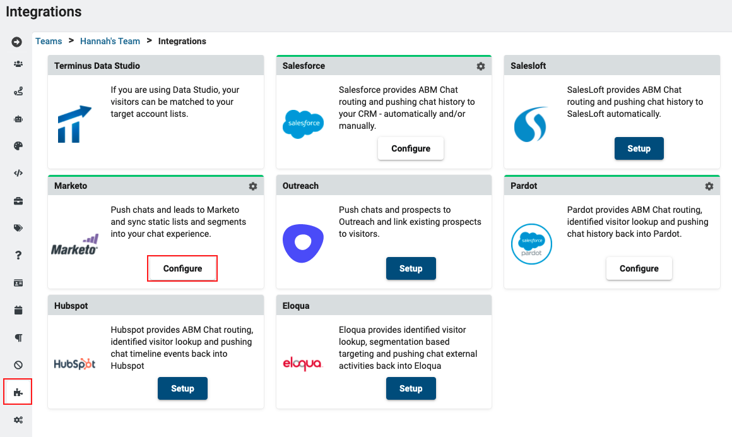Click the Salesforce card title
This screenshot has width=732, height=437.
(304, 66)
